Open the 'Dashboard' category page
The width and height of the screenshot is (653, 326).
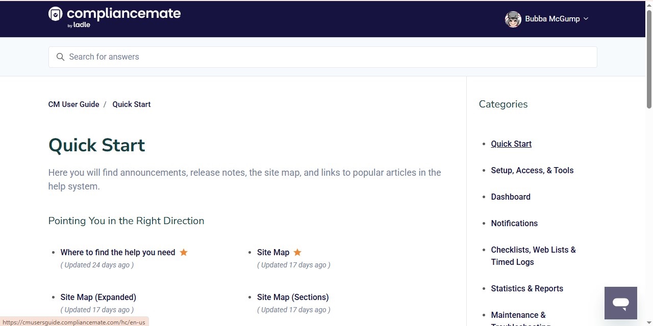(x=511, y=197)
